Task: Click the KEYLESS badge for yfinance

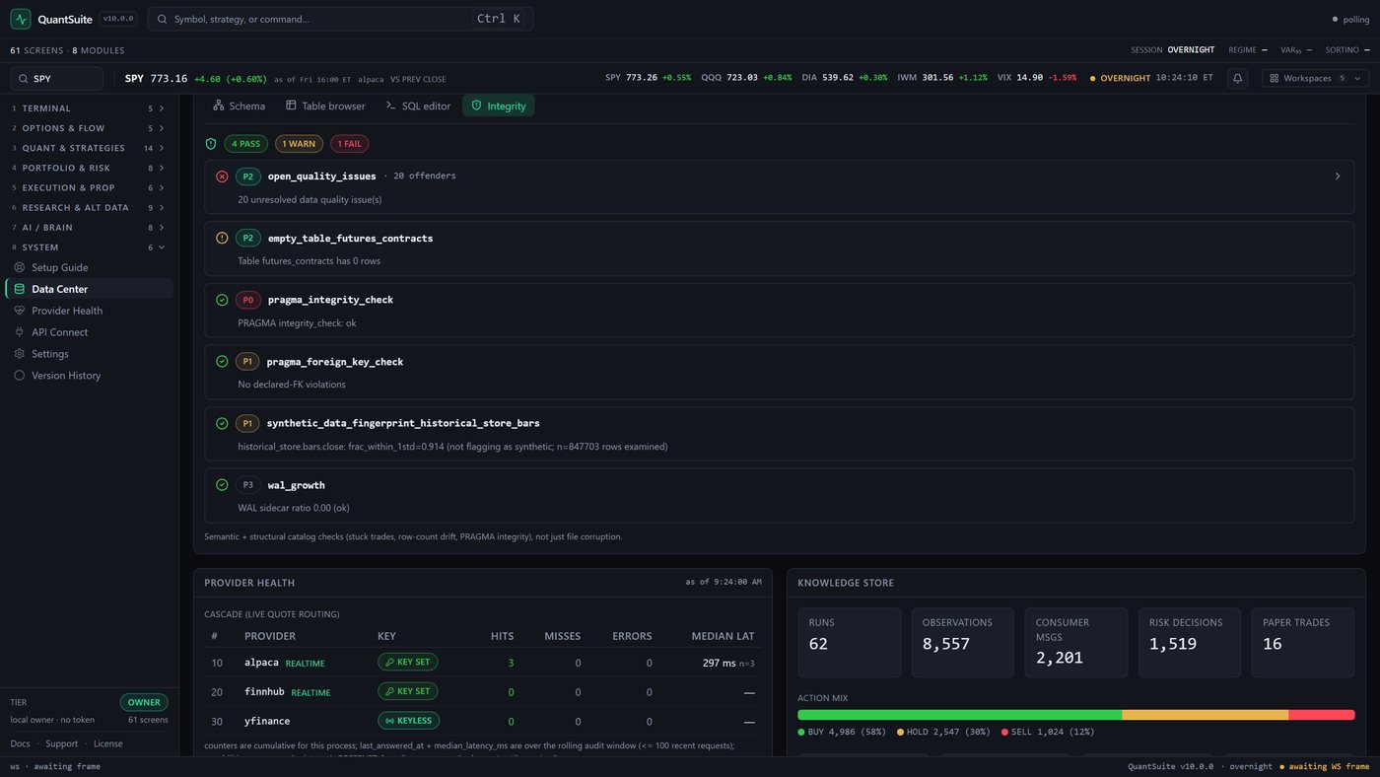Action: [x=408, y=721]
